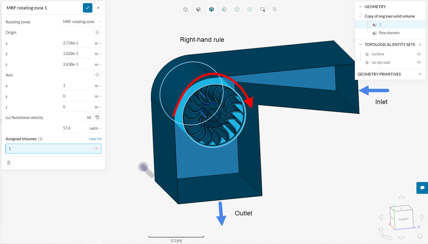Screen dimensions: 428x244
Task: Confirm MRF rotating zone 1 with the checkmark
Action: (x=88, y=8)
